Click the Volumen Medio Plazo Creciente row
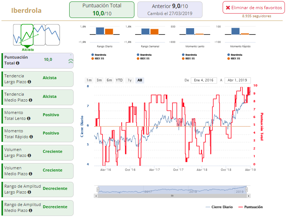Image resolution: width=286 pixels, height=217 pixels. point(38,171)
